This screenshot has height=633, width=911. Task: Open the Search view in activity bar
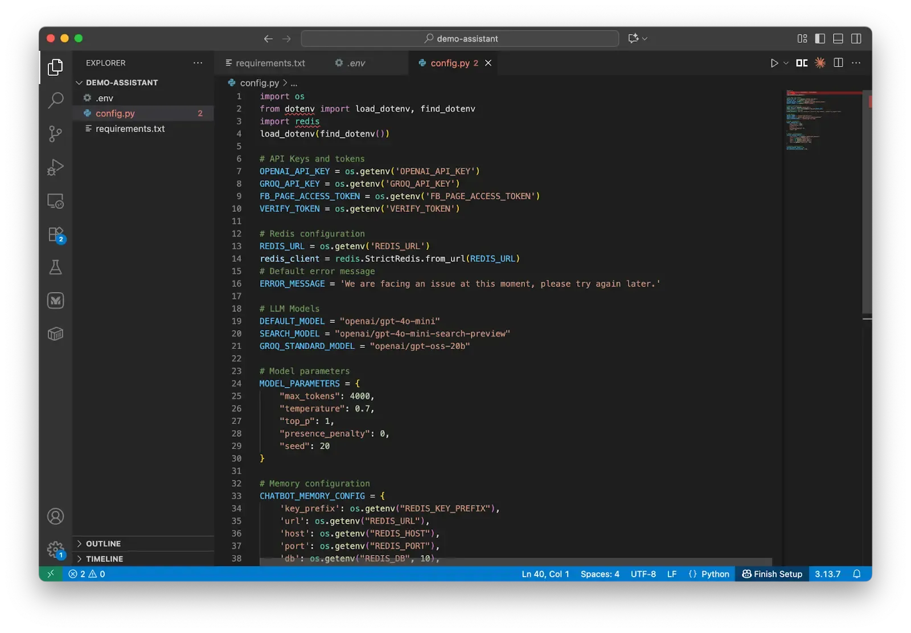55,100
